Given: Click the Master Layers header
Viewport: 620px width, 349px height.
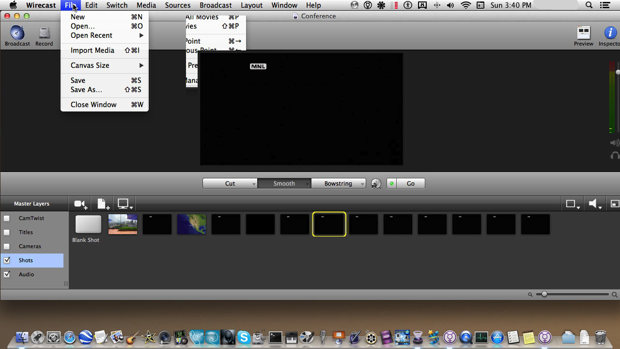Looking at the screenshot, I should click(31, 204).
